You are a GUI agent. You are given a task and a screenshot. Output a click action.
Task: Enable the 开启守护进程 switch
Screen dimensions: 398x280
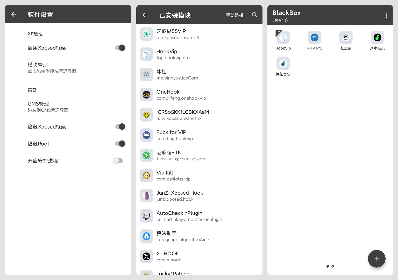tap(118, 161)
